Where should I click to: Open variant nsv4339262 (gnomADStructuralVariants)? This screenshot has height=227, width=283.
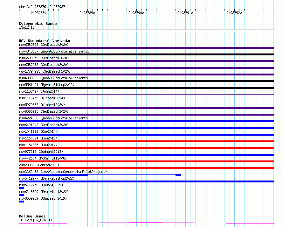click(x=54, y=78)
